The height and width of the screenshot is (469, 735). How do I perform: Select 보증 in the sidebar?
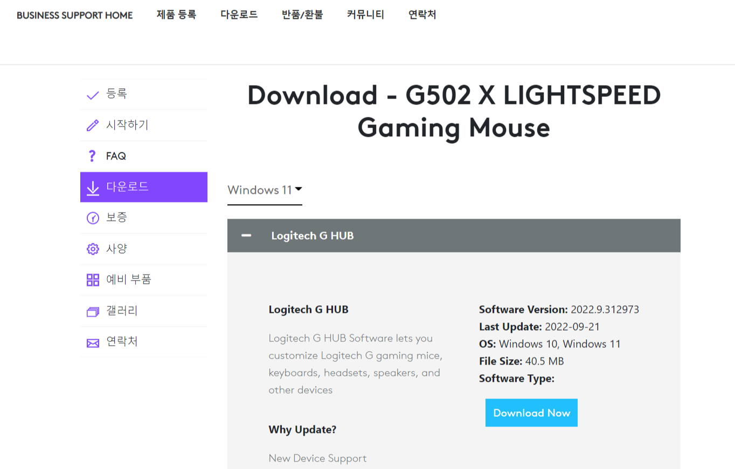click(x=144, y=218)
